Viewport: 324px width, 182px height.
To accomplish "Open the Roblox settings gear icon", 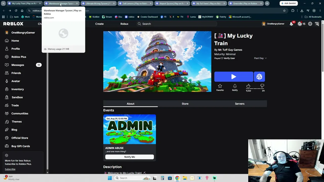I will pos(310,24).
